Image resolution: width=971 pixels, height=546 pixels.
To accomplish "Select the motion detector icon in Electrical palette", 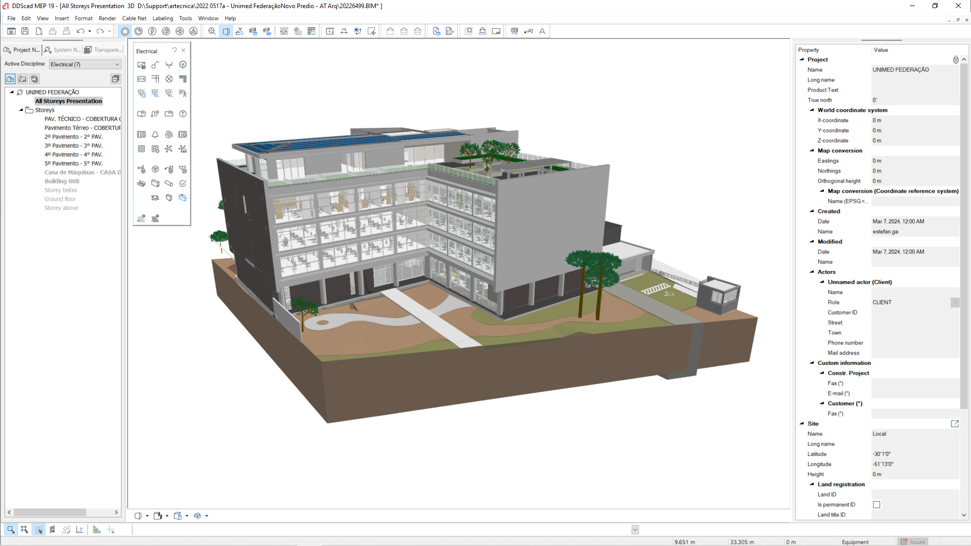I will pos(183,93).
